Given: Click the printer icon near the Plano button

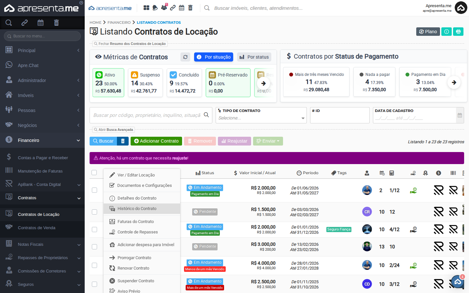Looking at the screenshot, I should [458, 32].
